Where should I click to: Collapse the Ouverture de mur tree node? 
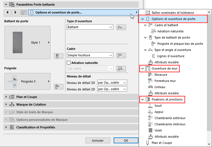(x=142, y=68)
